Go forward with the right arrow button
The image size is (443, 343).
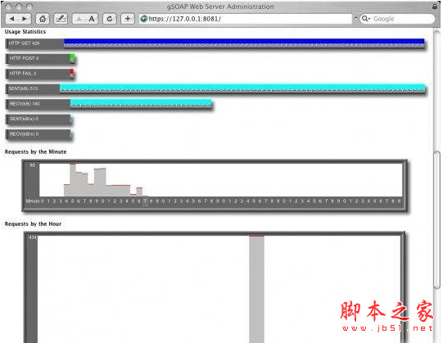point(25,19)
